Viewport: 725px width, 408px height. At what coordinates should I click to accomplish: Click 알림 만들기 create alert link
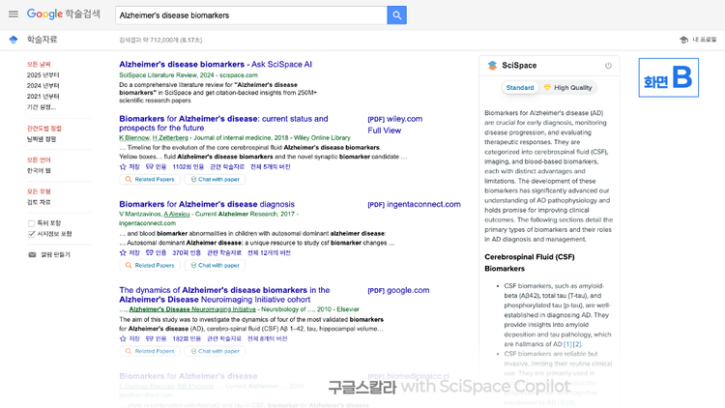tap(55, 254)
